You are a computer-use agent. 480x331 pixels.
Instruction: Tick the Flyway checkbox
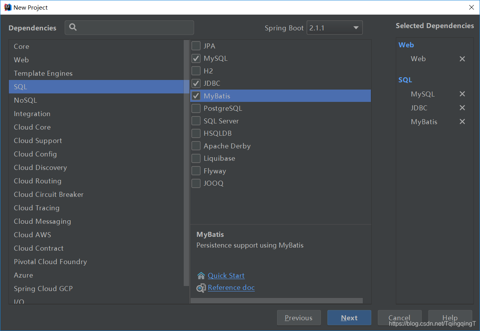pyautogui.click(x=196, y=171)
